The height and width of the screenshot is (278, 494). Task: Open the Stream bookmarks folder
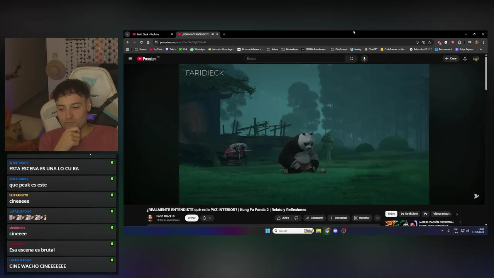(x=140, y=49)
